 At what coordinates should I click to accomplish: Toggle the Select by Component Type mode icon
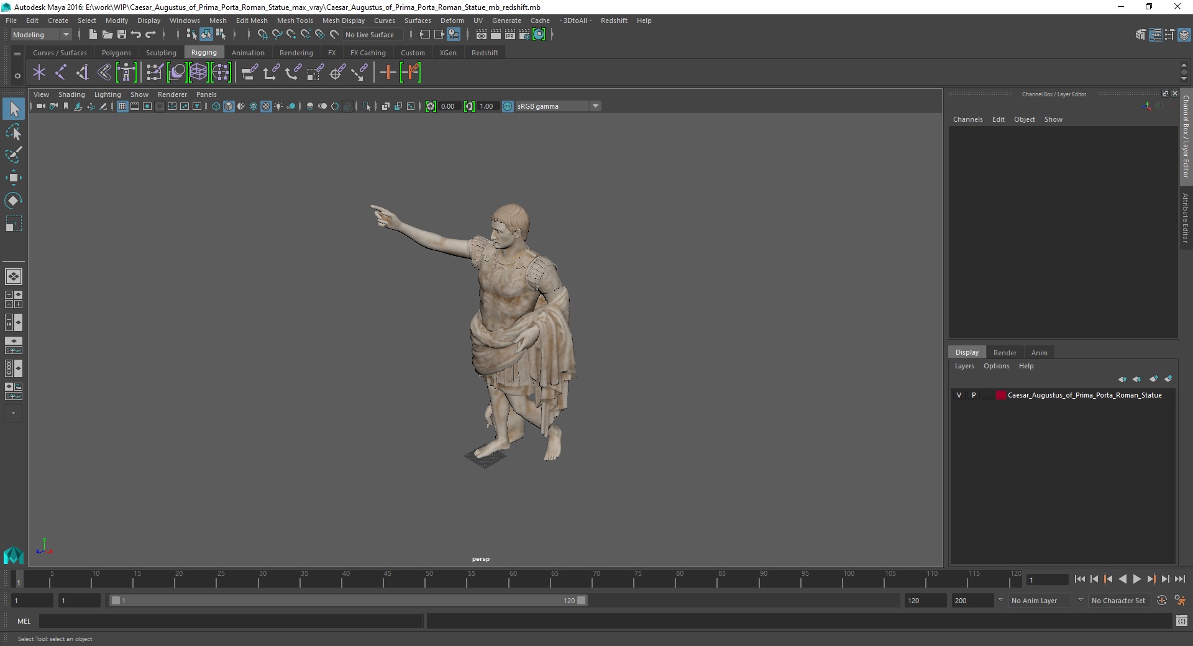click(x=221, y=35)
